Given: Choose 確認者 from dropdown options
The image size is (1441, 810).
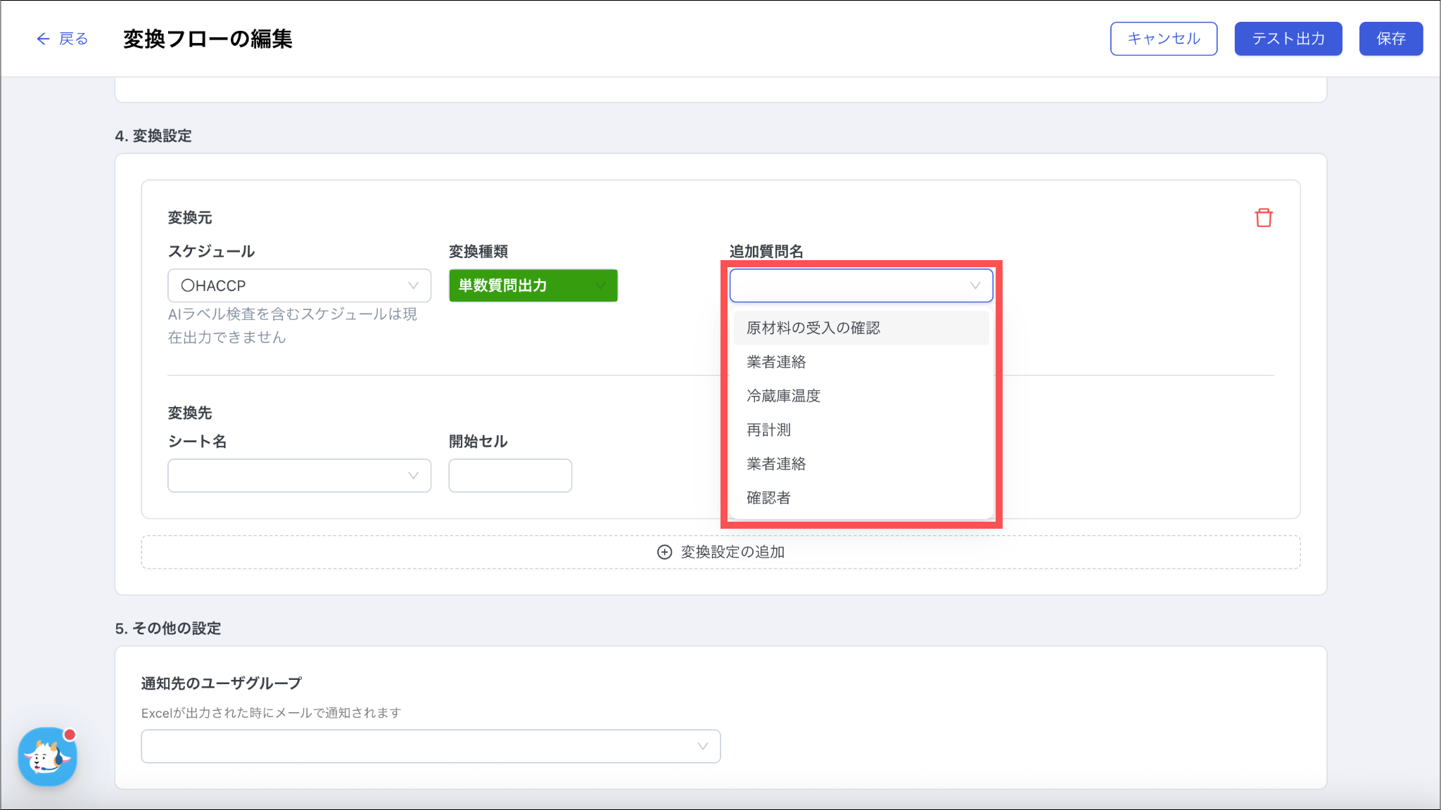Looking at the screenshot, I should [768, 498].
